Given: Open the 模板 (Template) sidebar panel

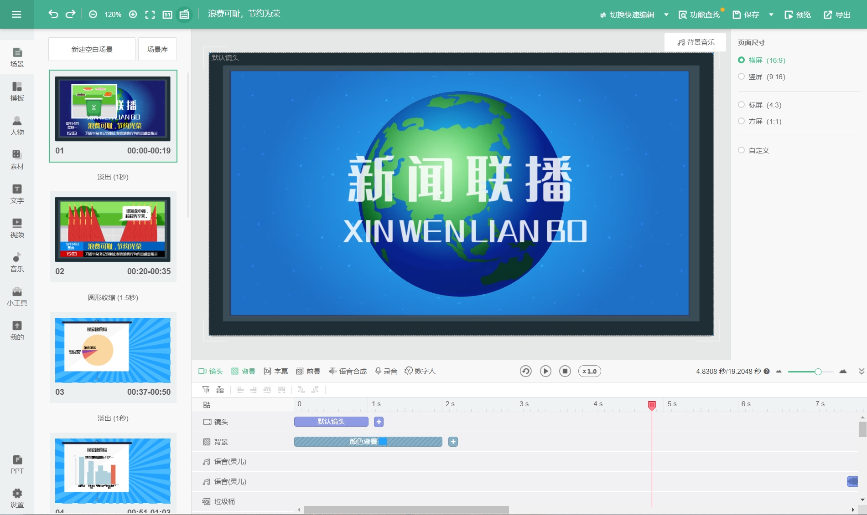Looking at the screenshot, I should pyautogui.click(x=17, y=92).
